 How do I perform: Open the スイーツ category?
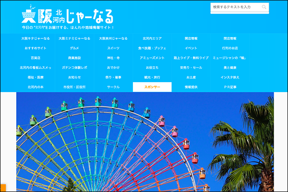tap(113, 48)
